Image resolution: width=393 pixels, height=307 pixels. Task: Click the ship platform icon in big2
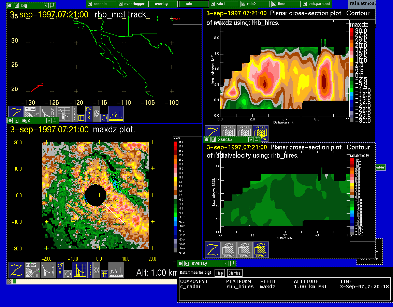pyautogui.click(x=116, y=270)
